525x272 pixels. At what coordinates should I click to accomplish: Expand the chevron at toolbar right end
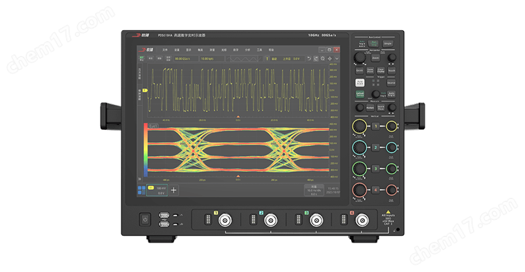[335, 58]
